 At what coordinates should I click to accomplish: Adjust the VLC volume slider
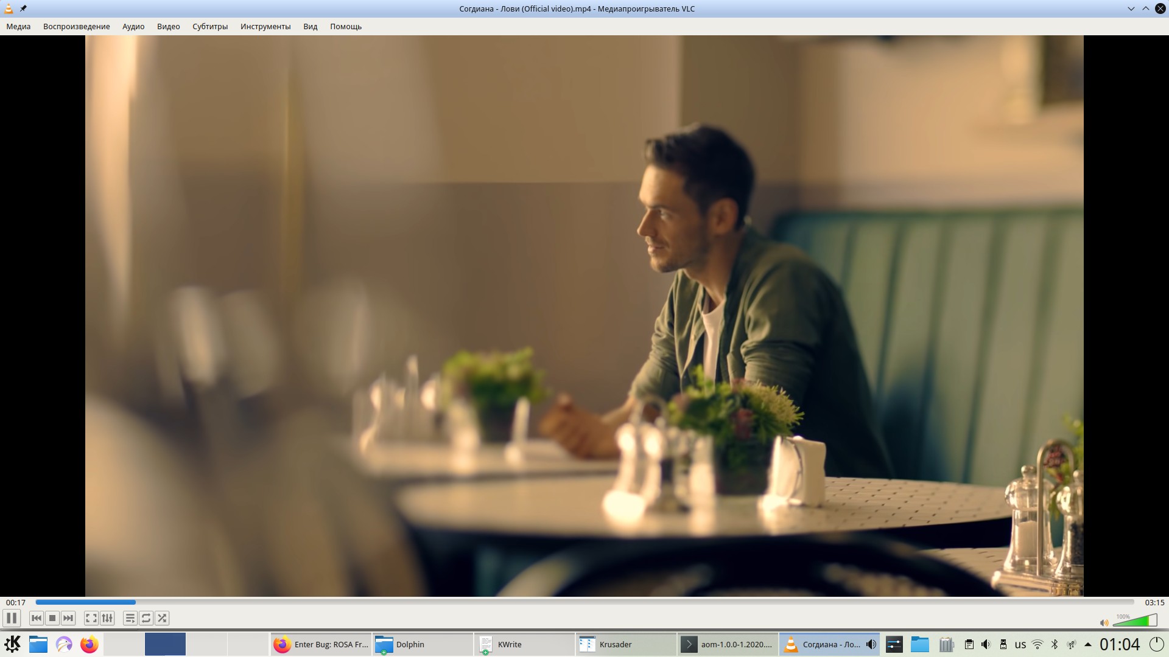1134,620
